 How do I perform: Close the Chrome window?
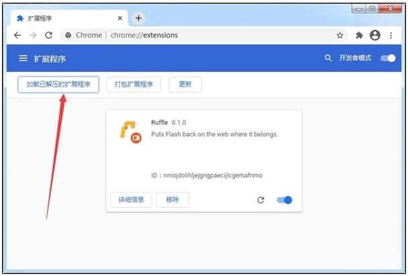(x=390, y=9)
